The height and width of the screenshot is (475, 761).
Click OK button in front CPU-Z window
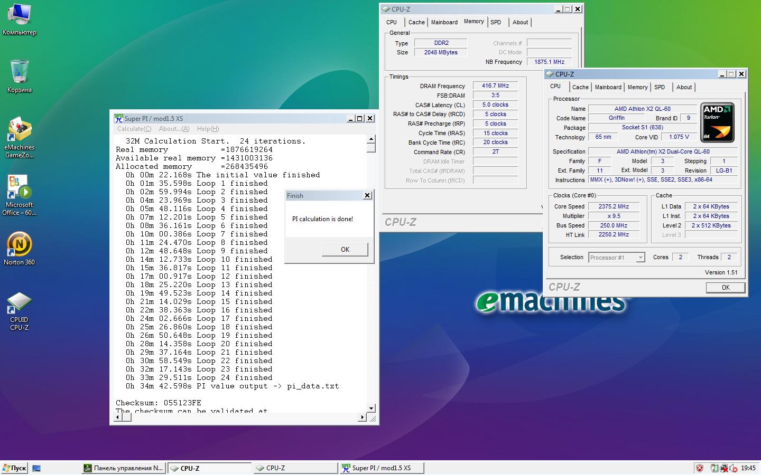click(x=726, y=288)
